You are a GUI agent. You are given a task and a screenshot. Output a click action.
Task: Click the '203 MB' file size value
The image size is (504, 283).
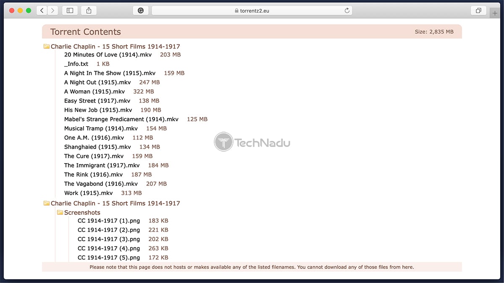pos(171,55)
